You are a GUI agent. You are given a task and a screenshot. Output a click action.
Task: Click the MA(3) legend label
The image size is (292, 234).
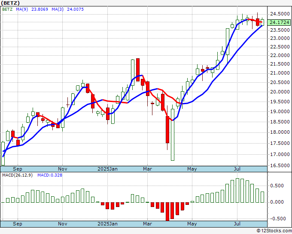tap(58, 9)
